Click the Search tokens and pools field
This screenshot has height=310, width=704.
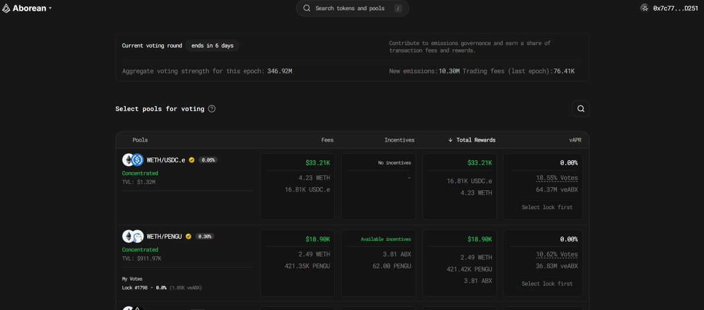point(353,8)
